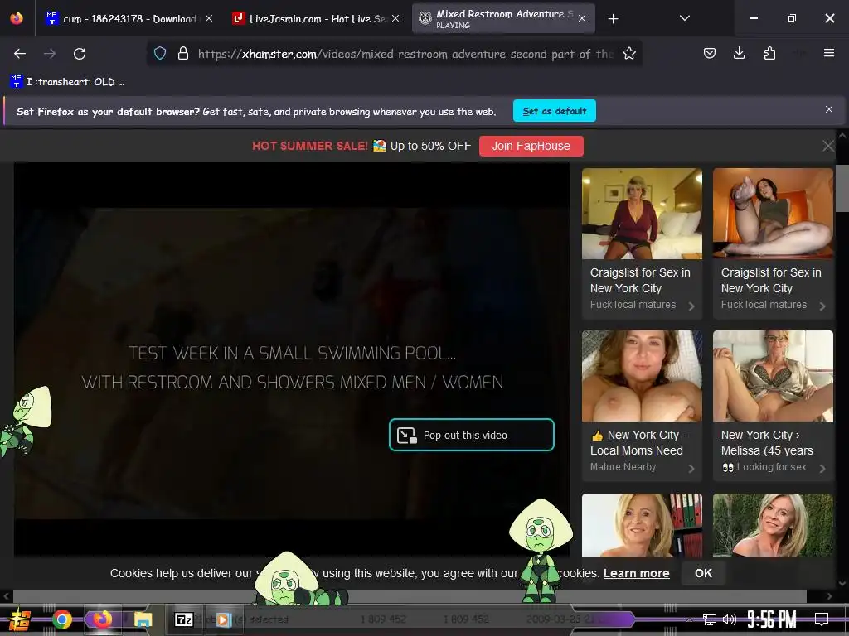Open a new tab with plus button
The width and height of the screenshot is (849, 636).
point(613,19)
